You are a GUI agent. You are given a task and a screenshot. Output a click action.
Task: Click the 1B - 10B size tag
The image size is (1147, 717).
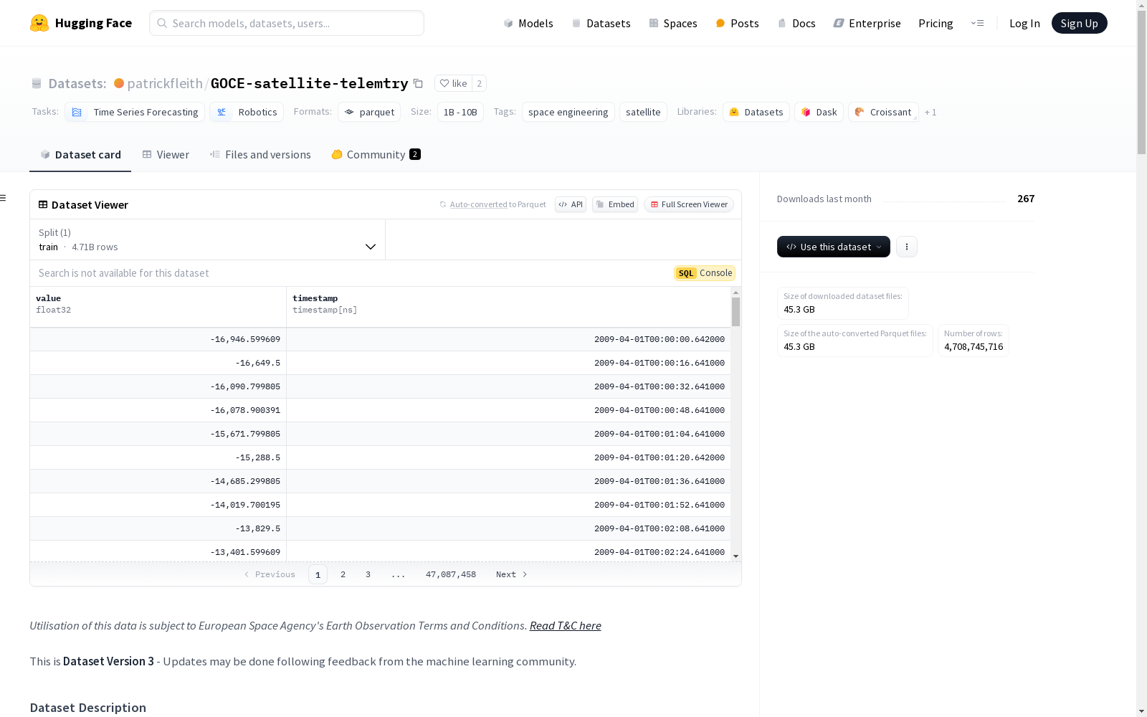tap(460, 112)
